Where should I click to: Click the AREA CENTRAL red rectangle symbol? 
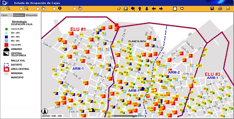[6, 69]
